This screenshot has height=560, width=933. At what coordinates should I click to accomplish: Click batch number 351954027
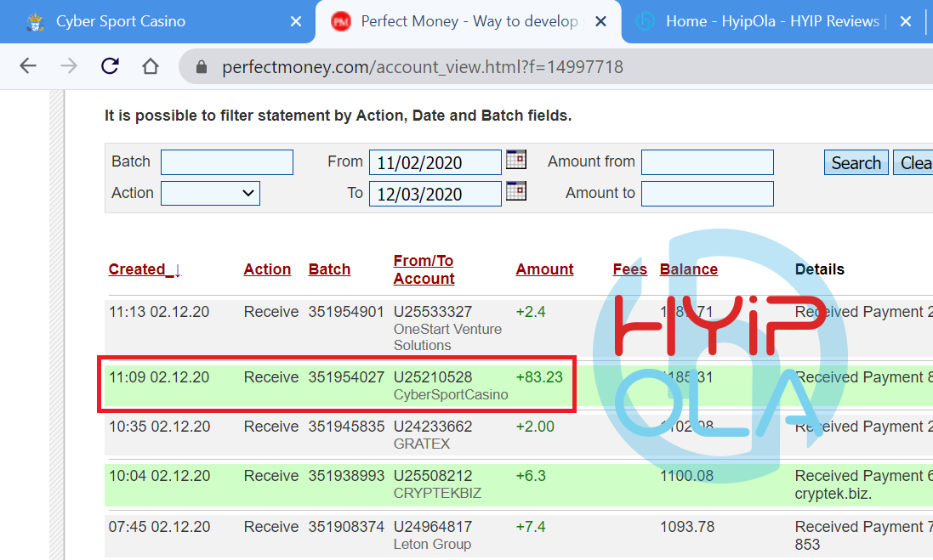click(x=345, y=377)
